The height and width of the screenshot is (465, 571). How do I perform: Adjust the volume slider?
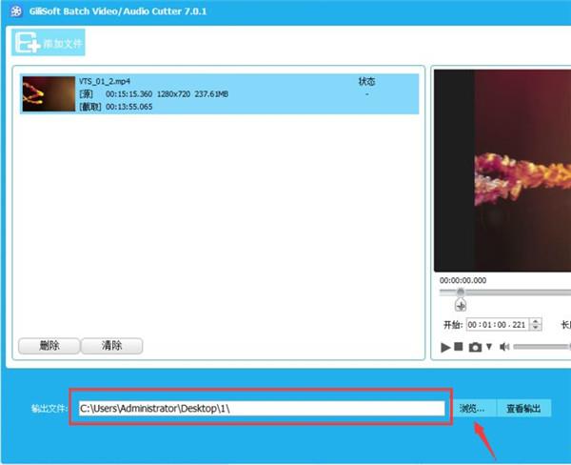pos(541,347)
